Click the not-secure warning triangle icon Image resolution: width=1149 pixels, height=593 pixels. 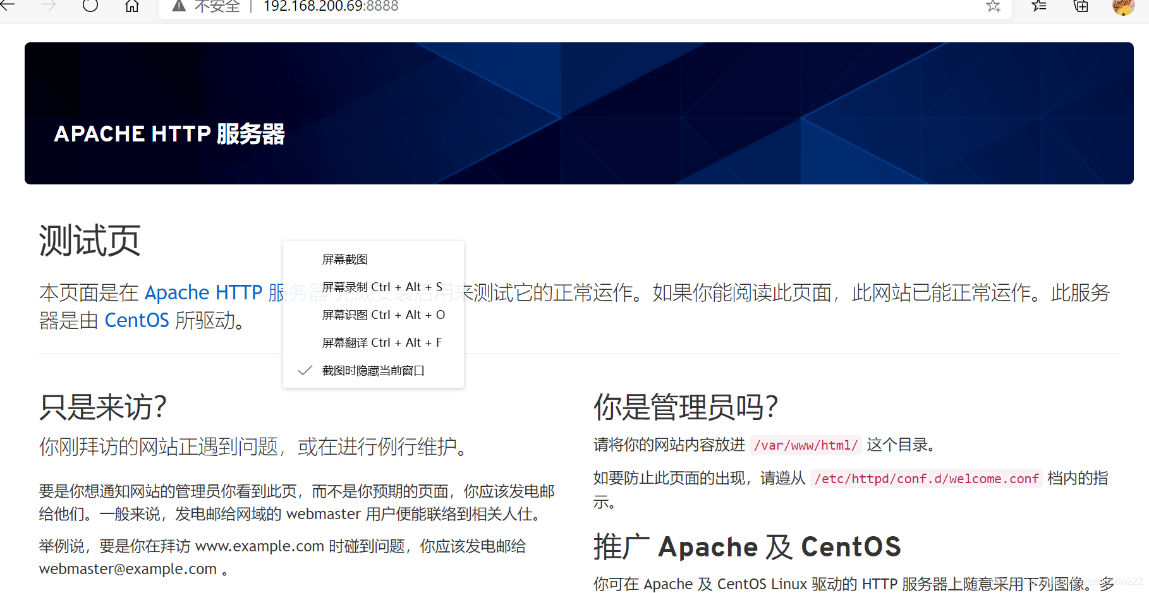point(179,6)
